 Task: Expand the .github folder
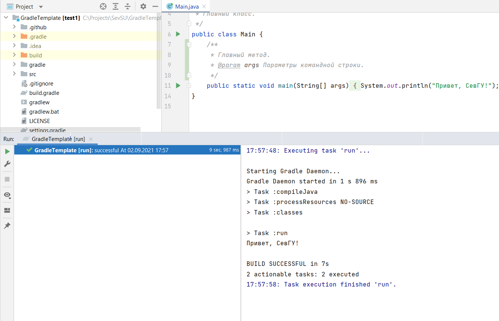[14, 27]
